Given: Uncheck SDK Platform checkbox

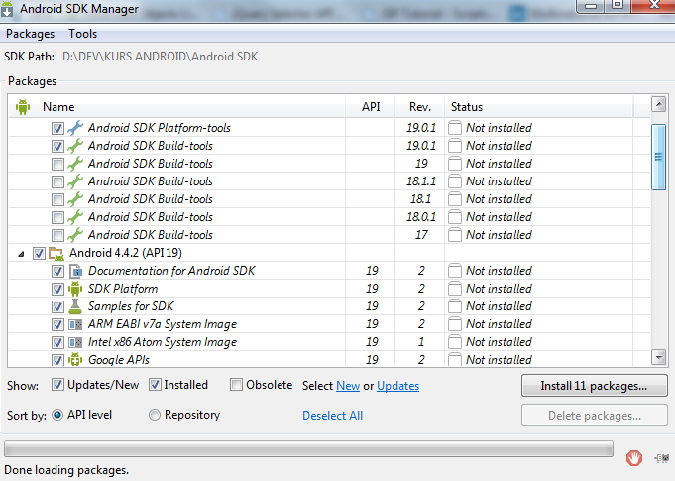Looking at the screenshot, I should point(57,289).
